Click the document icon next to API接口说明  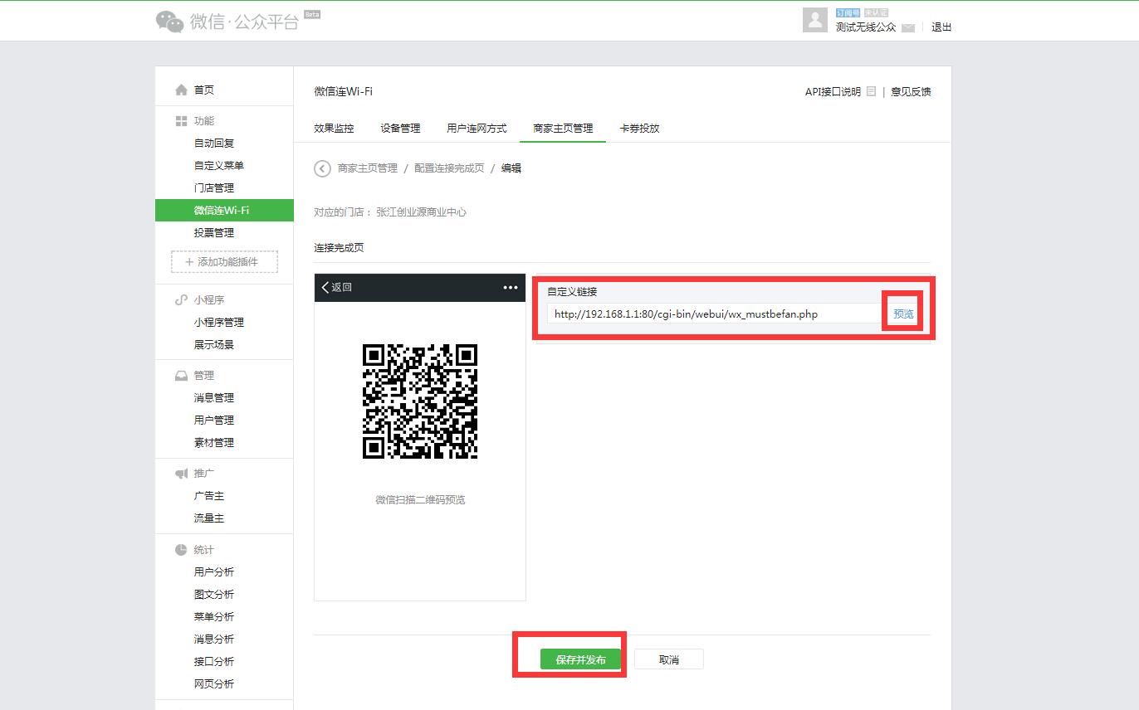pos(871,91)
